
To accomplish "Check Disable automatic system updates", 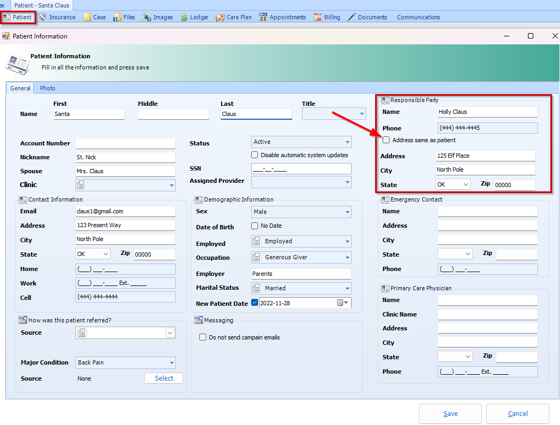I will pos(255,154).
